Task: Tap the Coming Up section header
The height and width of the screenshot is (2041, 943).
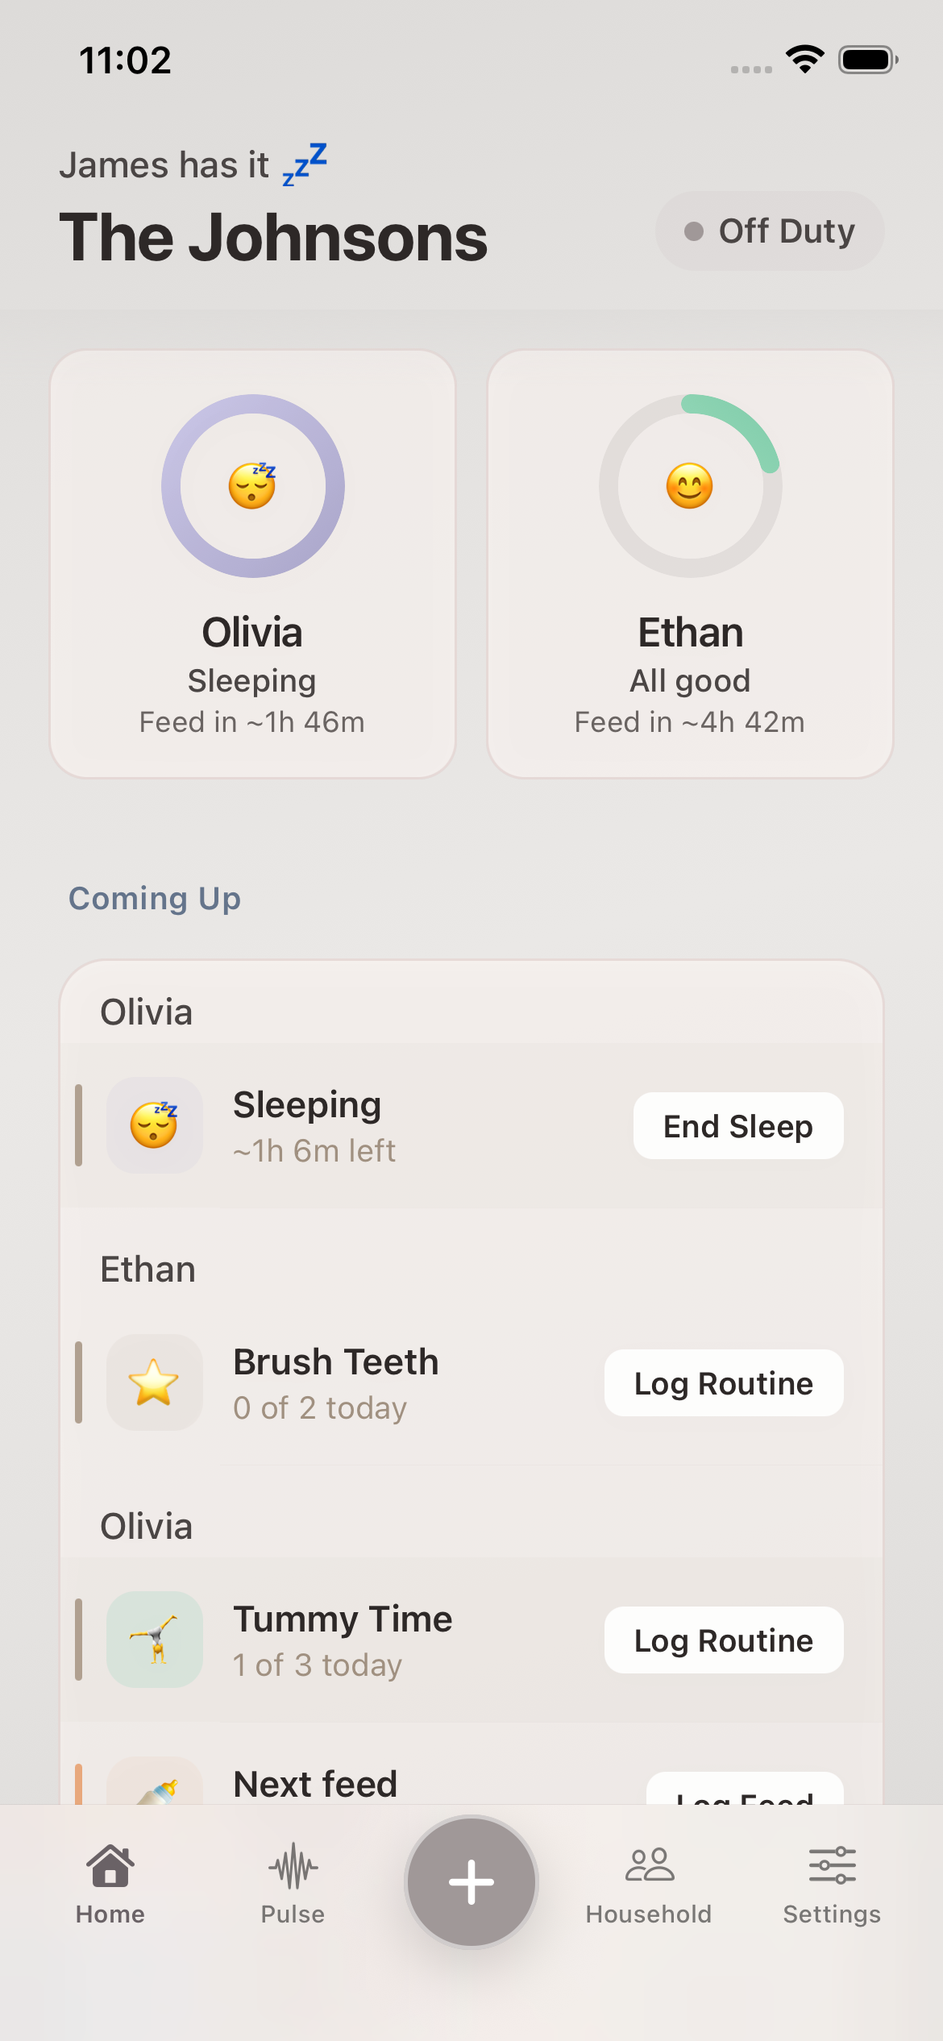Action: [x=155, y=899]
